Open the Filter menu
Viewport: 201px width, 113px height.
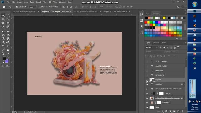pos(45,2)
